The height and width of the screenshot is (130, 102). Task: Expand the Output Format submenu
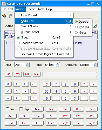point(44,32)
